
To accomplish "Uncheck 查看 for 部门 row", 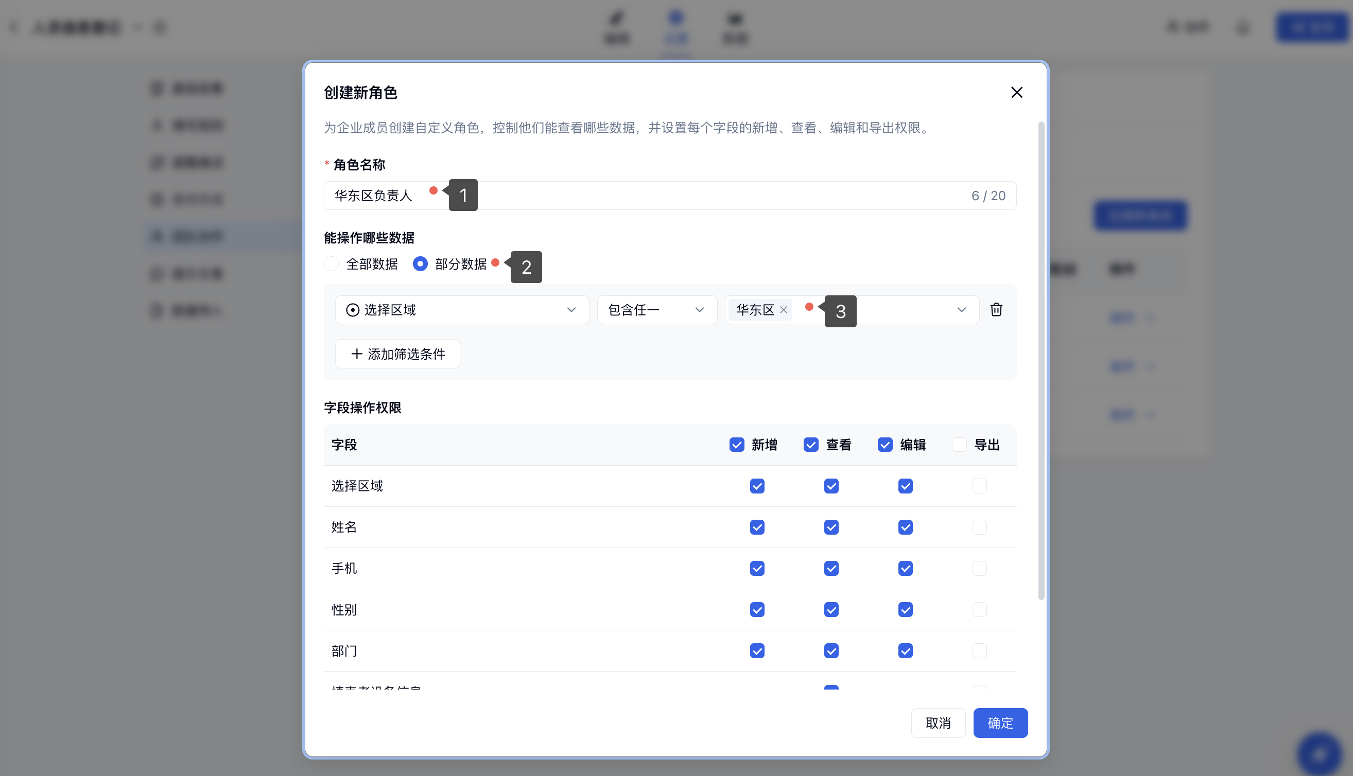I will pyautogui.click(x=831, y=651).
